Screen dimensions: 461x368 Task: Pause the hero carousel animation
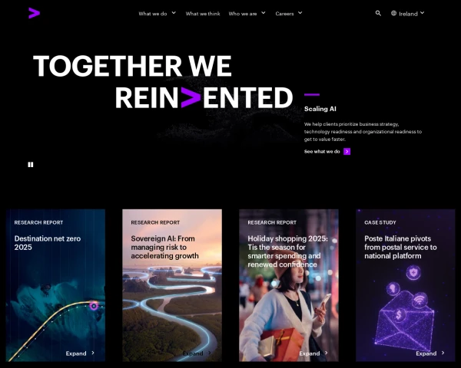coord(31,165)
